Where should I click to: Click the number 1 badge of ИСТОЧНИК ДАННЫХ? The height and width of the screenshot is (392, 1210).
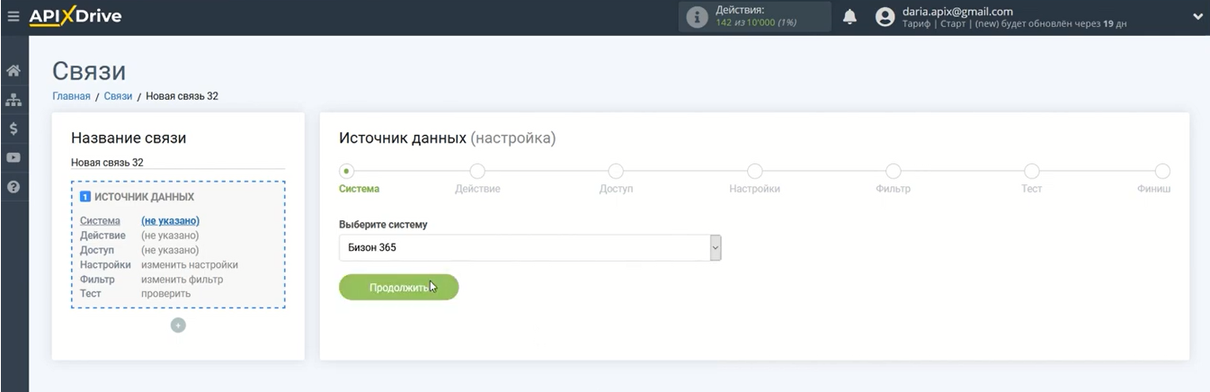click(x=85, y=196)
